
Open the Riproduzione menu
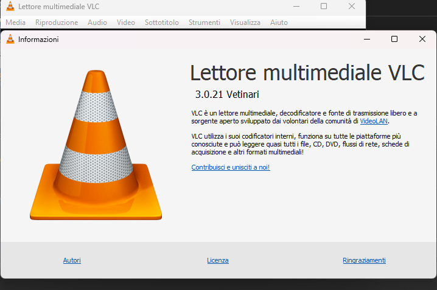[x=57, y=22]
